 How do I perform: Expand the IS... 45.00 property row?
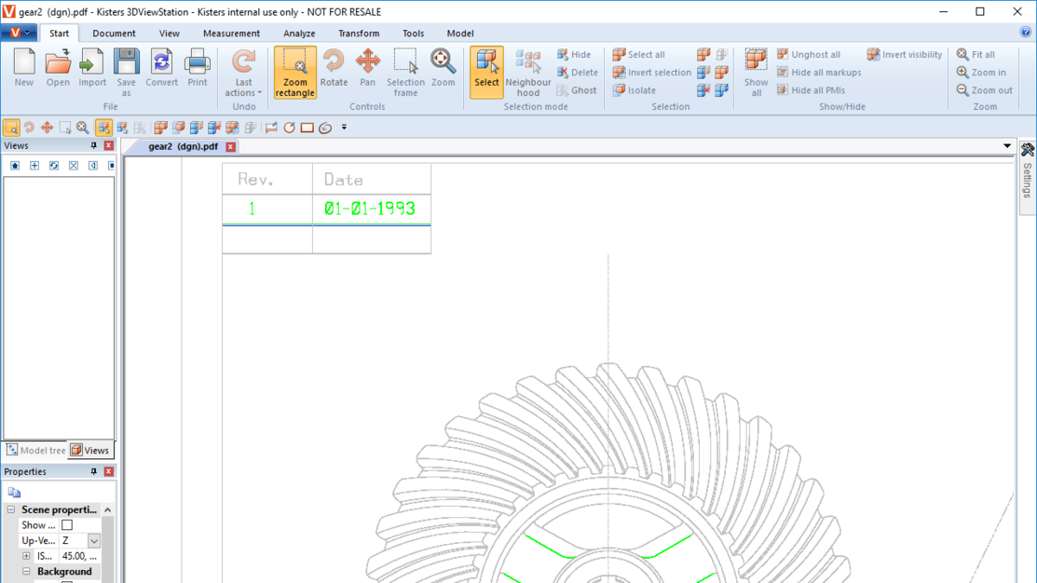coord(26,556)
